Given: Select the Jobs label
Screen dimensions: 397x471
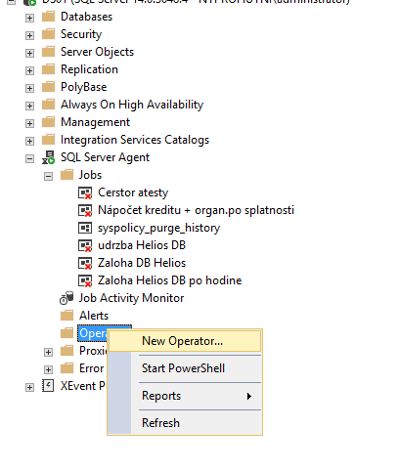Looking at the screenshot, I should (x=90, y=175).
